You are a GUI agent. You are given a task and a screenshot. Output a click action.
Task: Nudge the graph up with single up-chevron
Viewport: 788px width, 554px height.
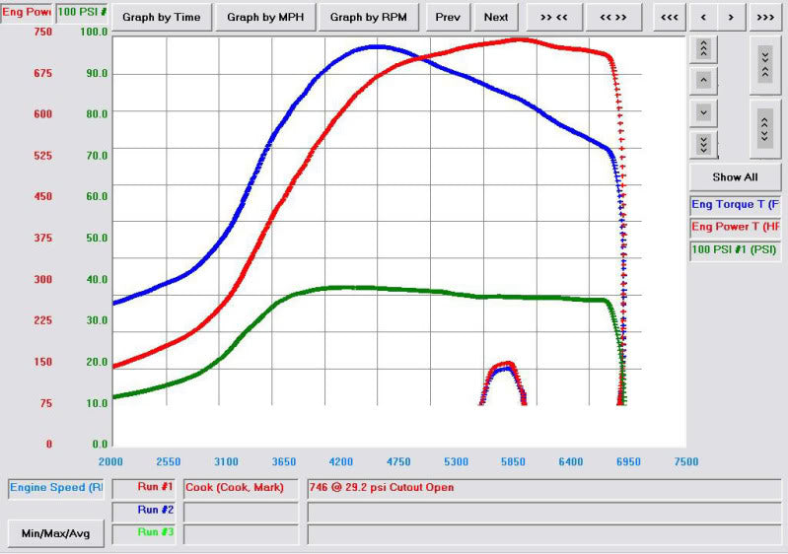coord(703,80)
